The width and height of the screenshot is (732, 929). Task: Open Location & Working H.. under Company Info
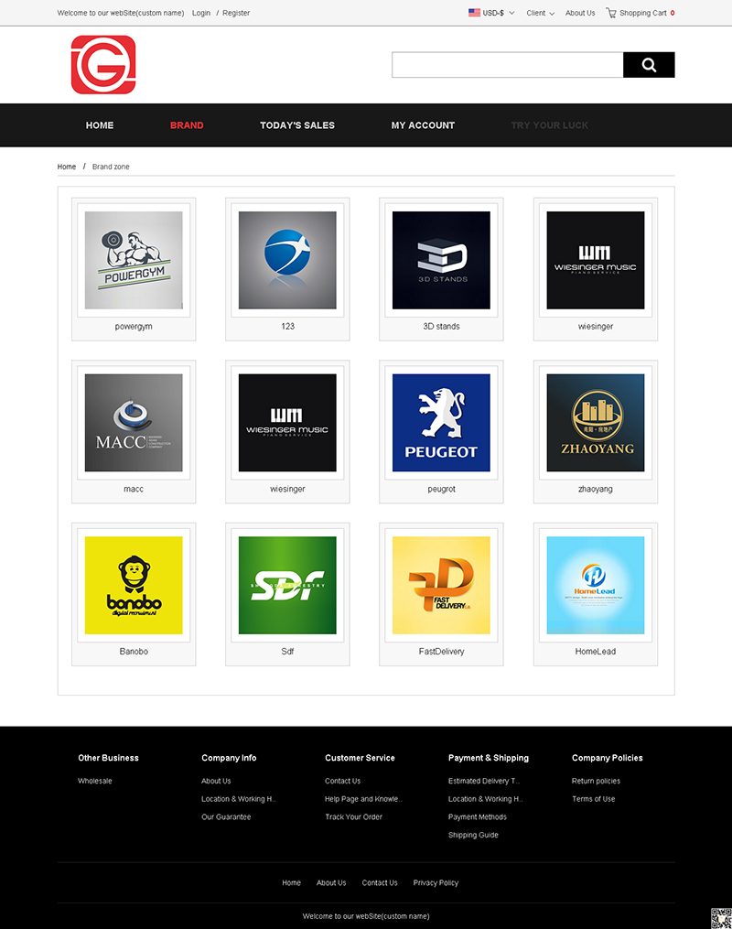point(238,799)
